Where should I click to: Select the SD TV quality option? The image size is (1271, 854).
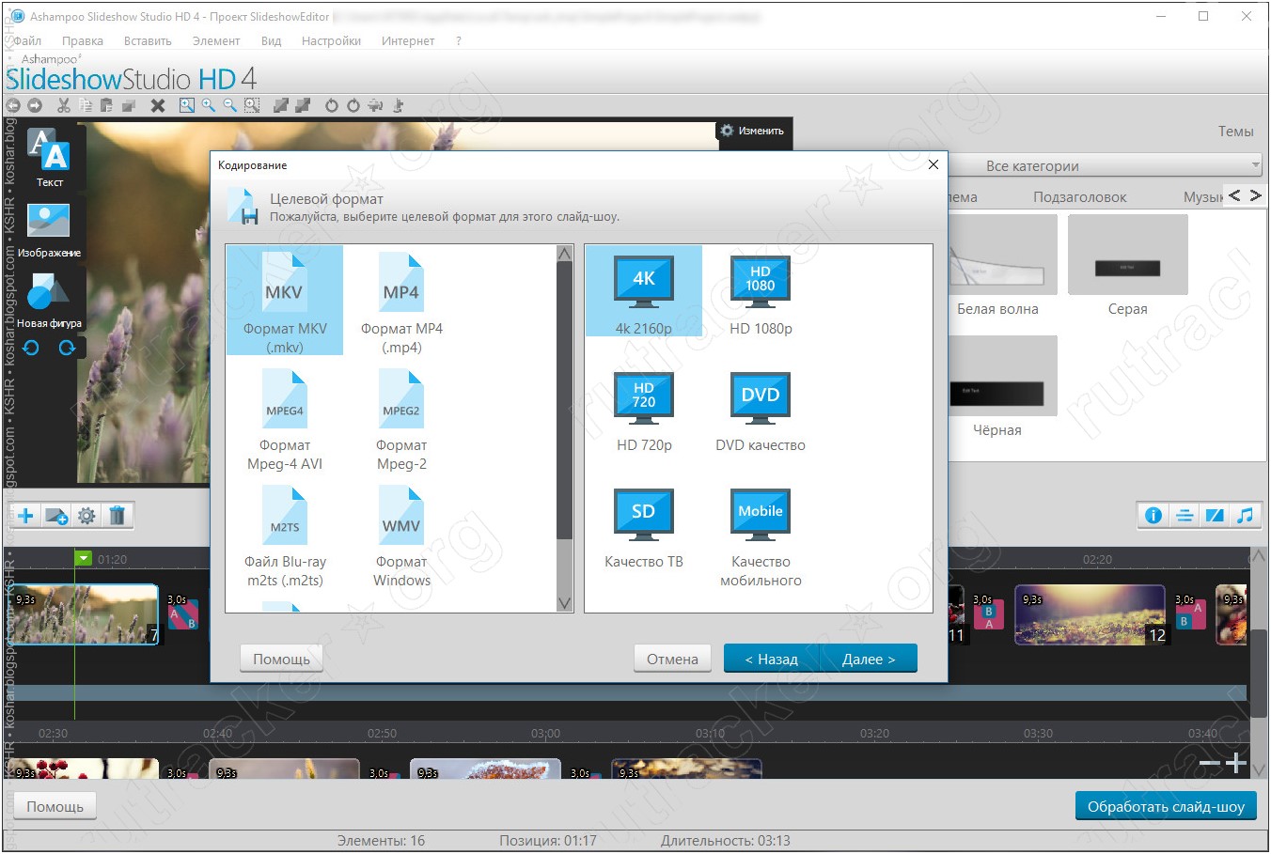644,526
